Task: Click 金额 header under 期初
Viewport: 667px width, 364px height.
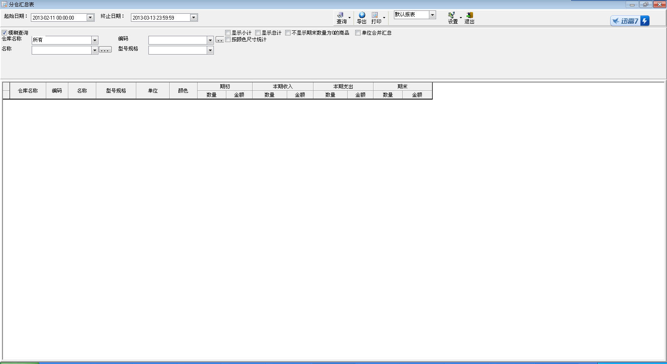Action: [x=239, y=95]
